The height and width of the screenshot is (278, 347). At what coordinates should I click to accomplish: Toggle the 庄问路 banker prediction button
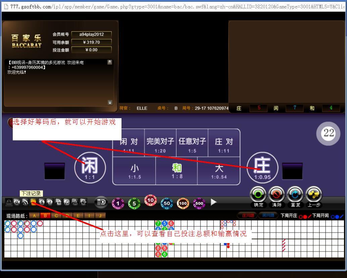point(248,215)
